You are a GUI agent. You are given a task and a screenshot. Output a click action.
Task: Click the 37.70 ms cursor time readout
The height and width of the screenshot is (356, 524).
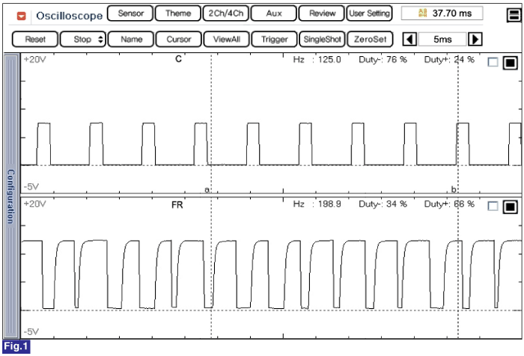442,13
